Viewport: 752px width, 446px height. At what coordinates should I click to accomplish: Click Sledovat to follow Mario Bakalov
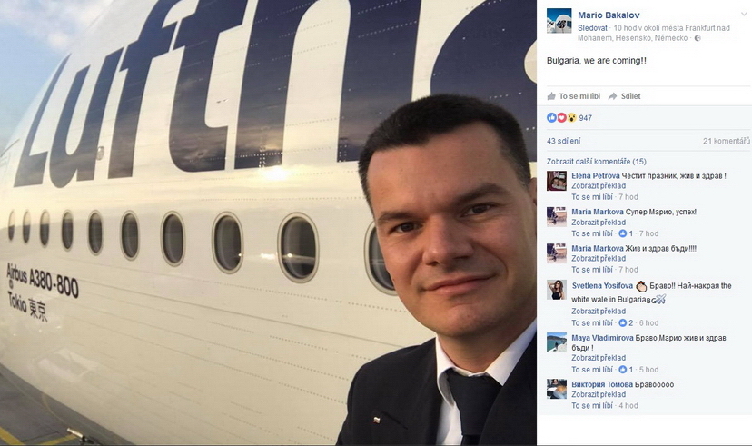[x=592, y=28]
